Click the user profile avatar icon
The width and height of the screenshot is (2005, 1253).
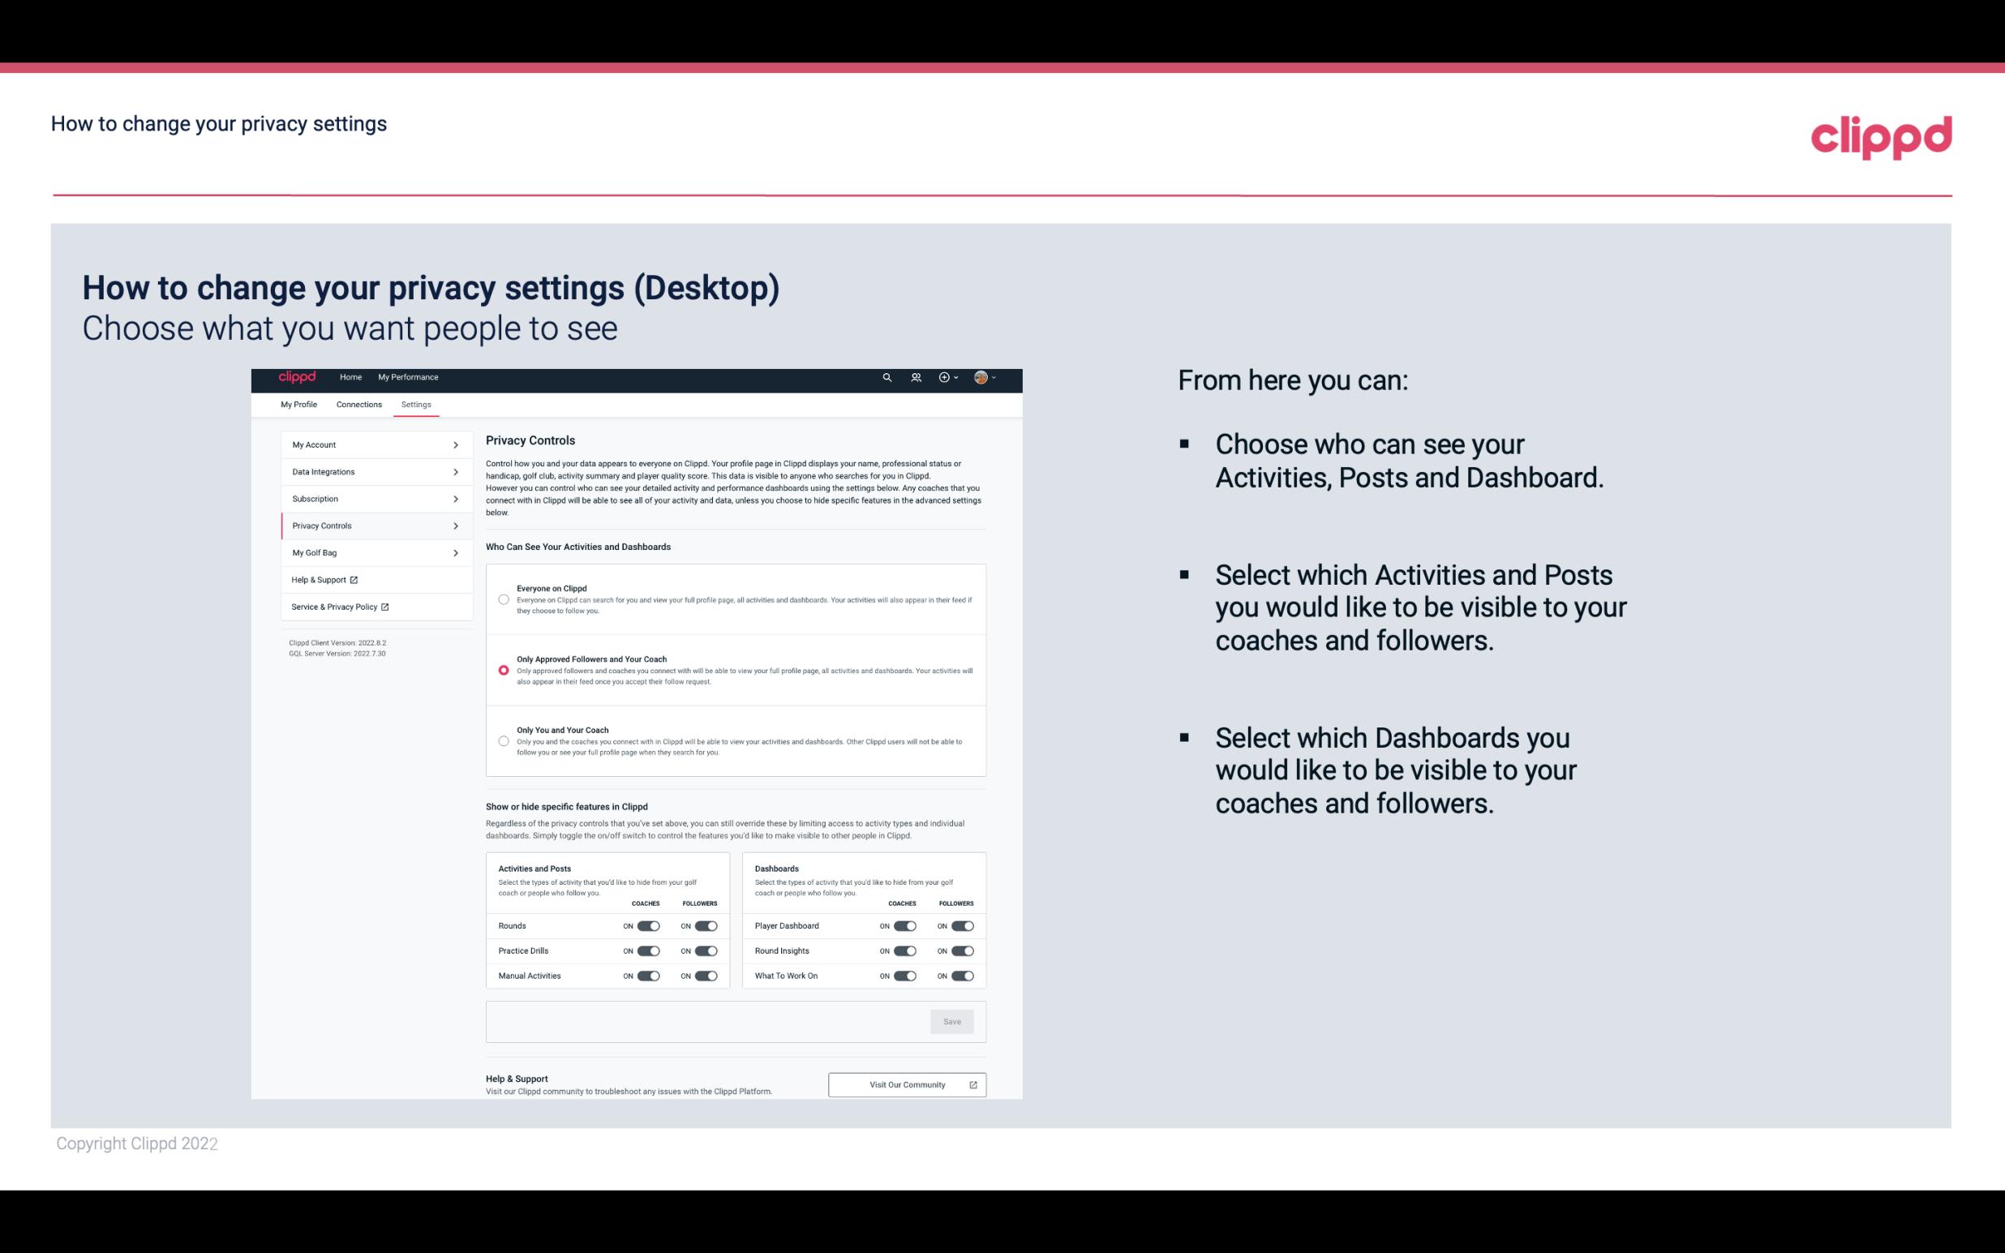point(980,377)
